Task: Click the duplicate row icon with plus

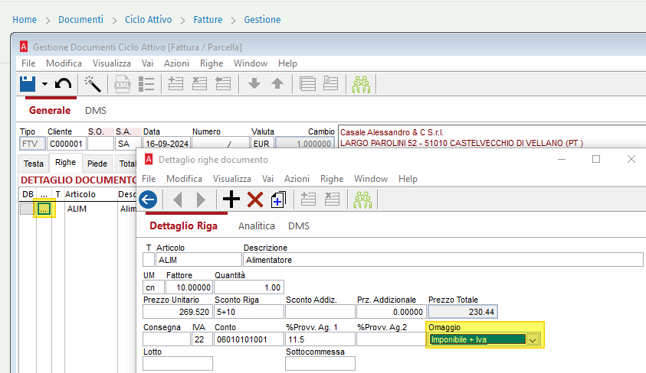Action: tap(278, 199)
